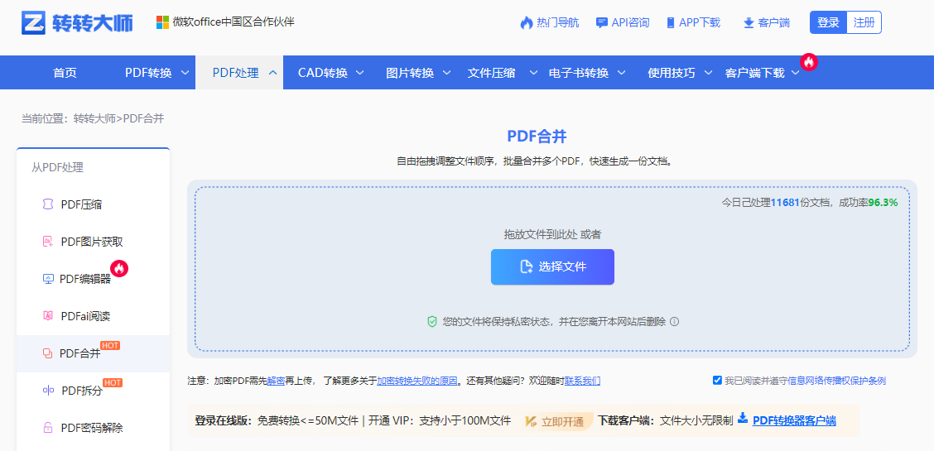Click the download icon before PDF转换器客户端
This screenshot has width=934, height=451.
[742, 418]
